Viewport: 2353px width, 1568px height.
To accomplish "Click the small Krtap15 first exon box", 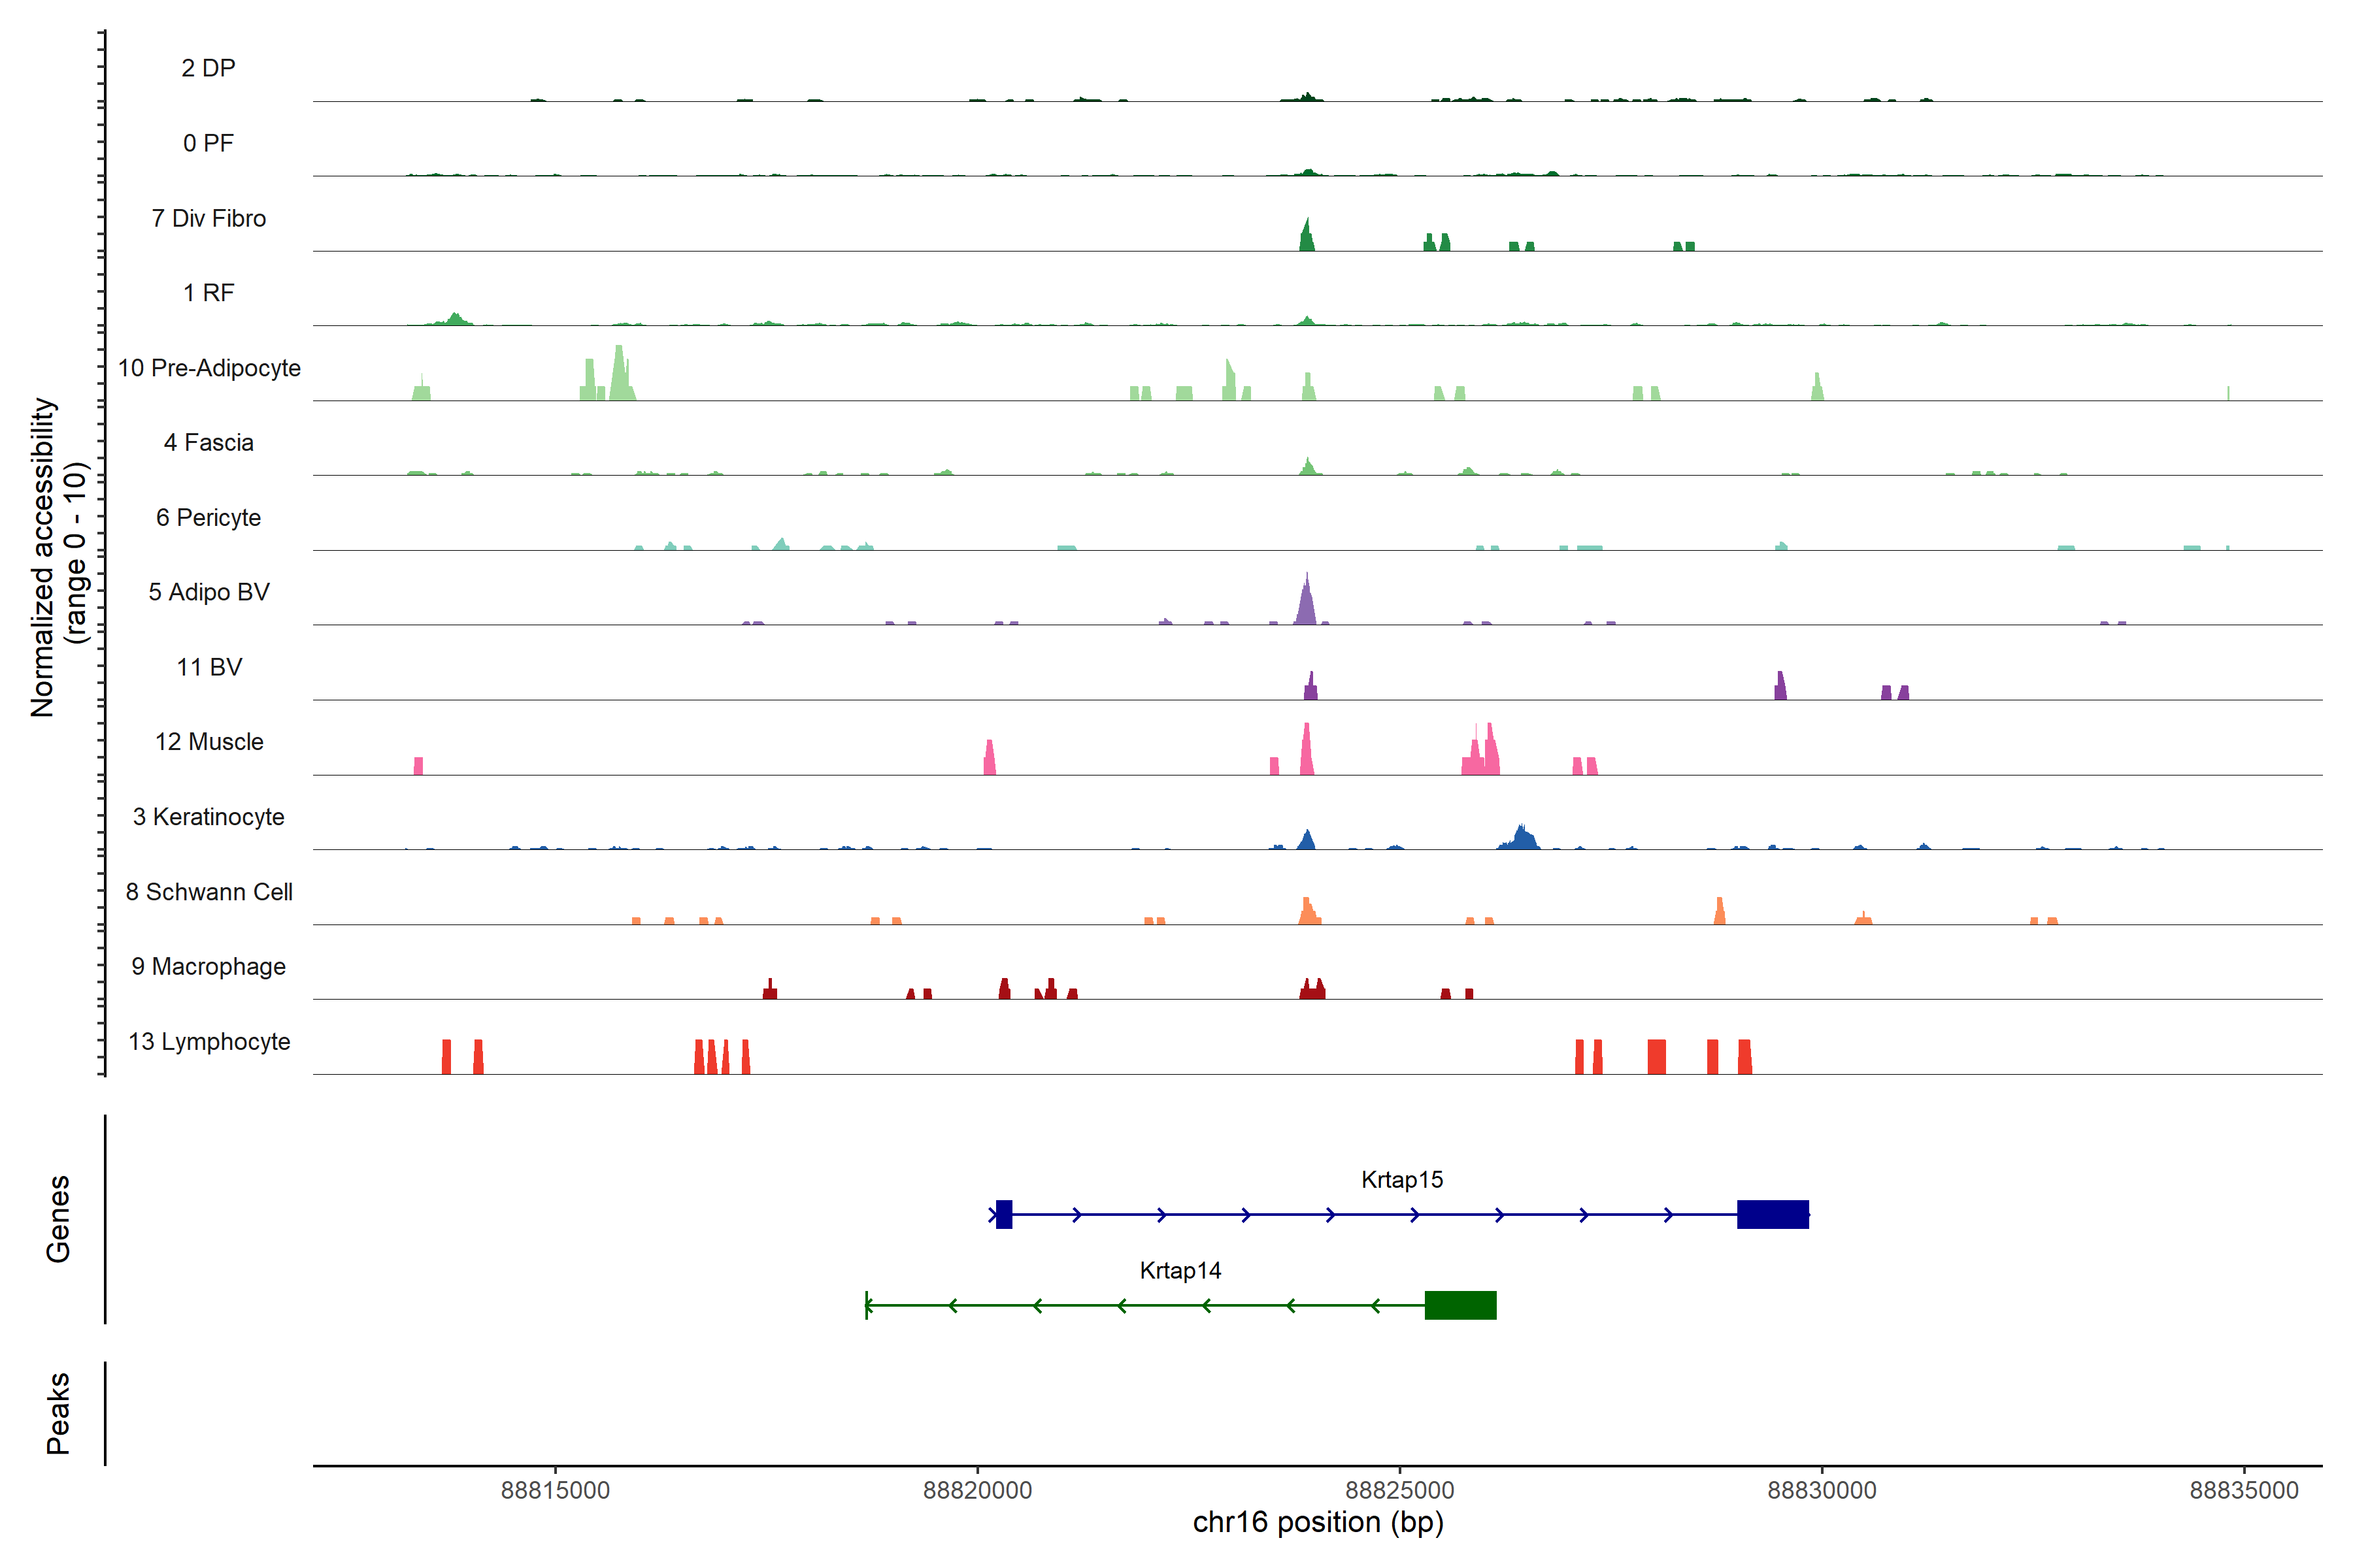I will pyautogui.click(x=1003, y=1214).
